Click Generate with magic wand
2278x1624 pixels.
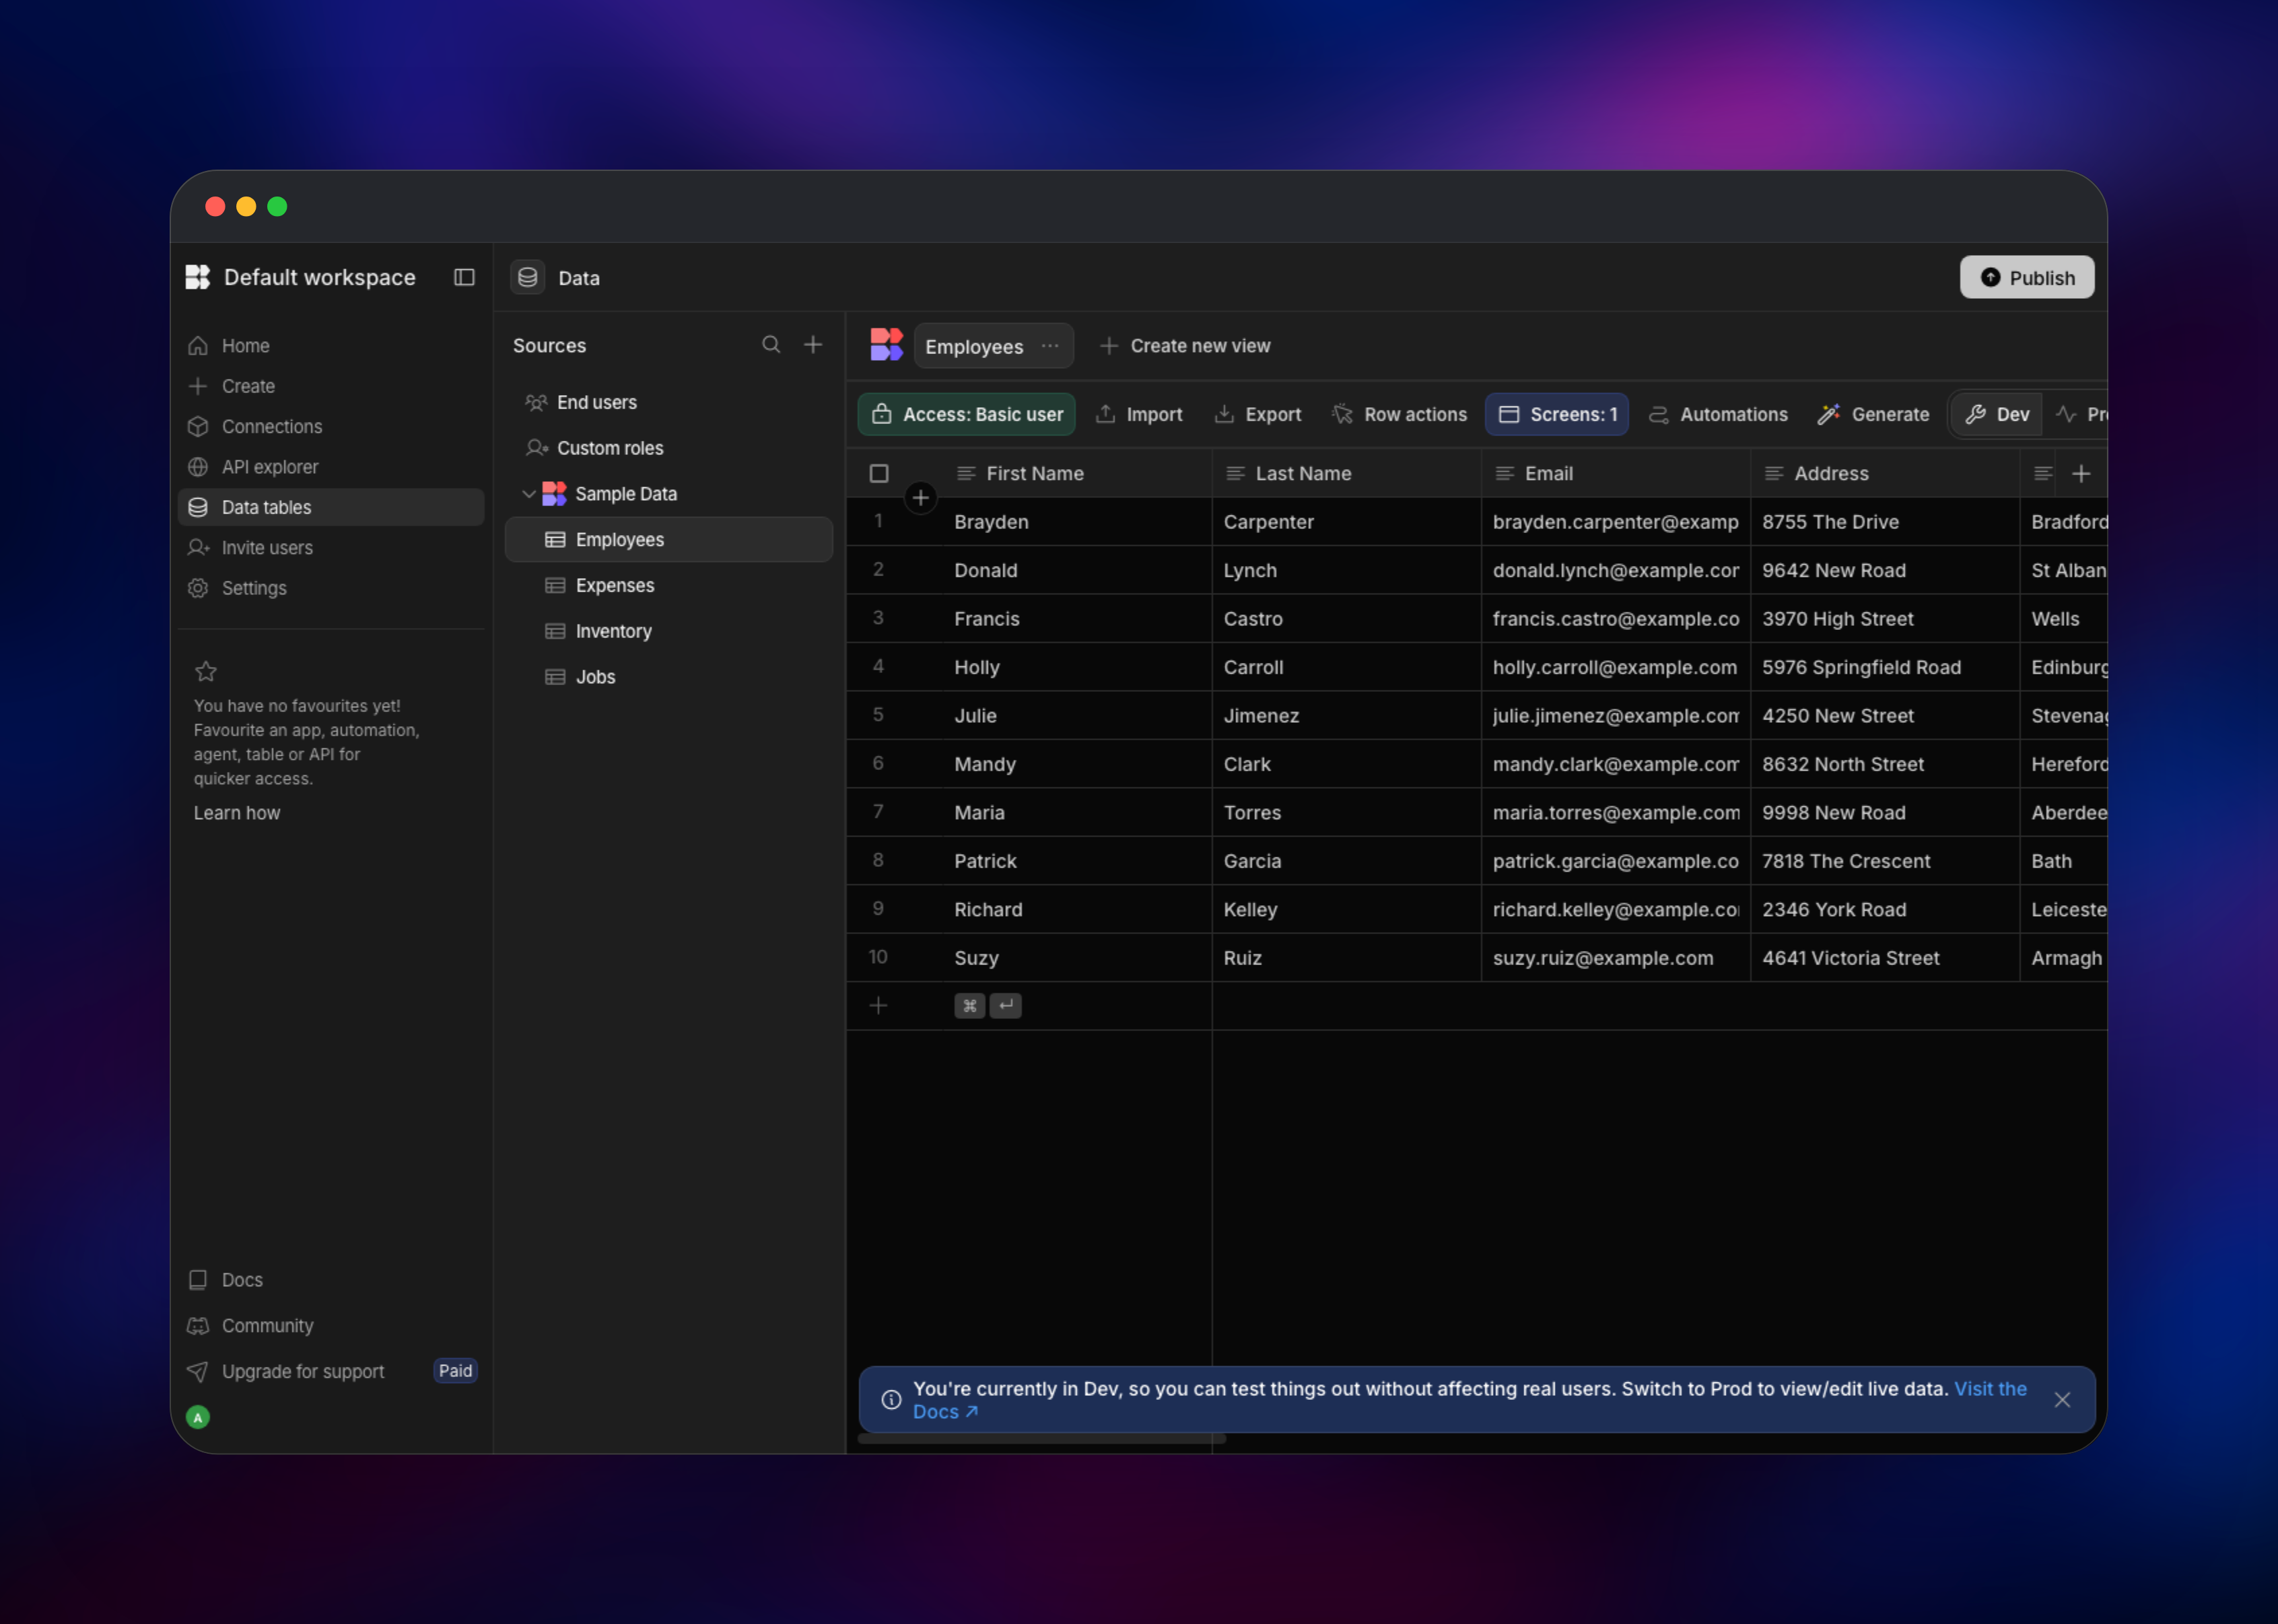tap(1874, 415)
